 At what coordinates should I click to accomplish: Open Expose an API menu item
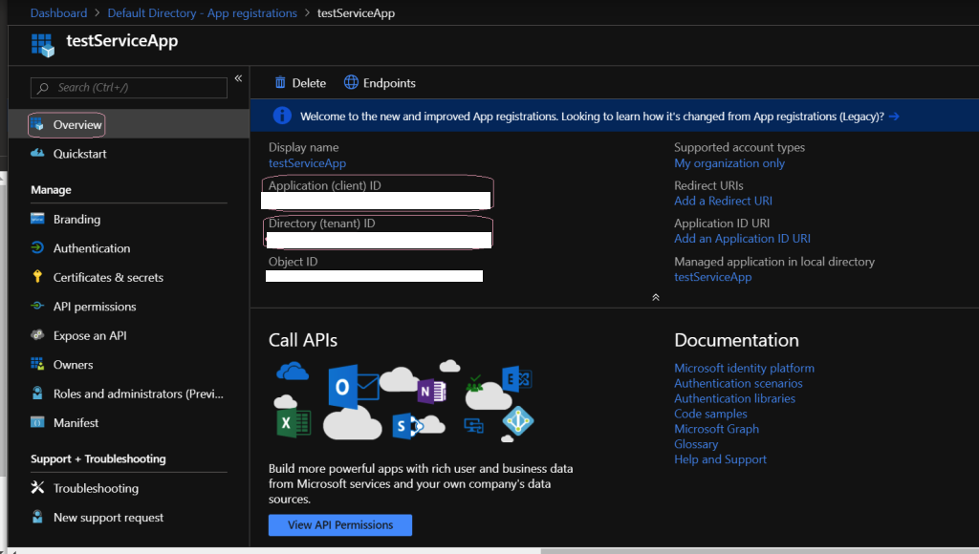point(89,336)
